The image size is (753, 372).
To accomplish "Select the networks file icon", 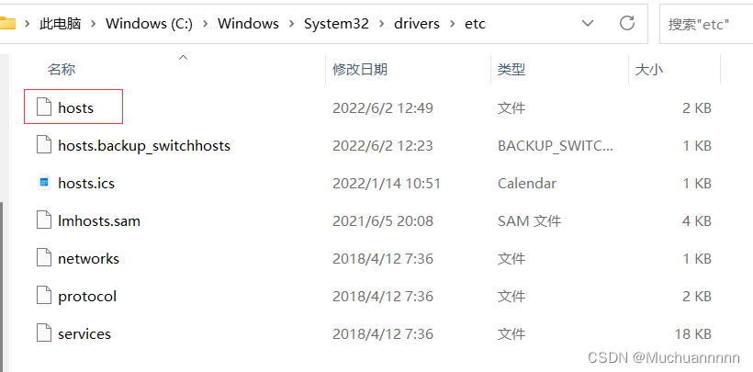I will [44, 258].
